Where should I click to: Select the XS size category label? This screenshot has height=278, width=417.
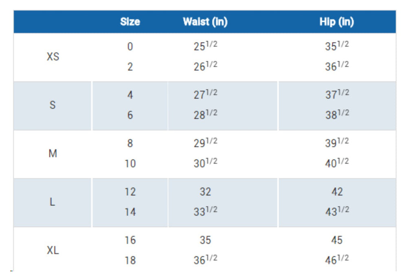(53, 57)
